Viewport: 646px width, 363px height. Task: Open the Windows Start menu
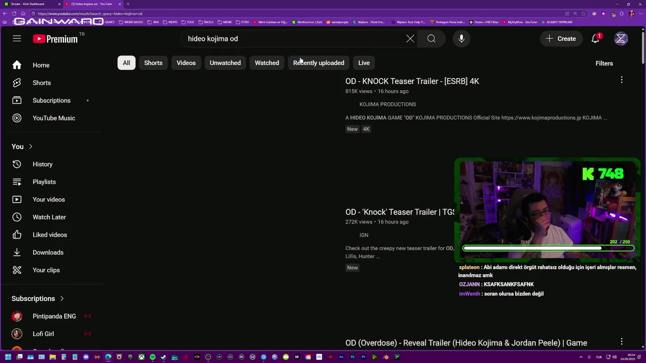click(x=8, y=357)
